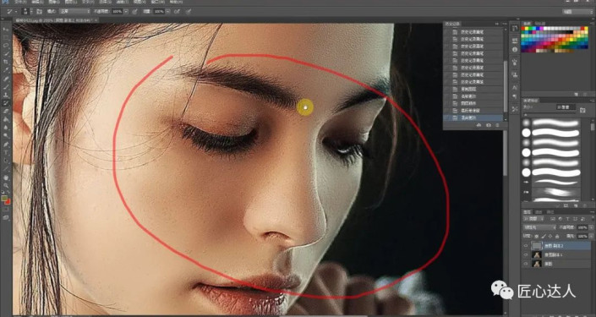Open the opacity slider arrow in options bar
This screenshot has width=596, height=317.
[x=127, y=11]
